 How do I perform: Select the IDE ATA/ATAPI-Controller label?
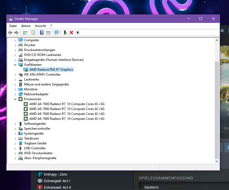click(42, 75)
